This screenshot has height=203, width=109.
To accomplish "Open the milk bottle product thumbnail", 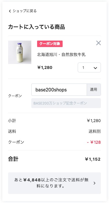I will [20, 52].
